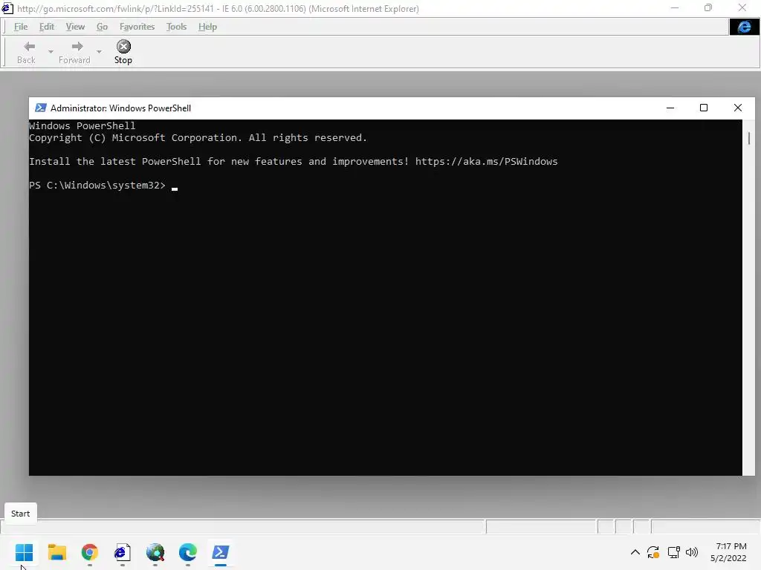The width and height of the screenshot is (761, 570).
Task: Minimize the Internet Explorer window
Action: click(x=675, y=7)
